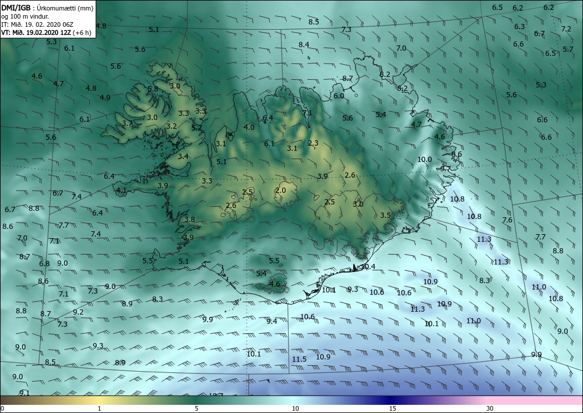The width and height of the screenshot is (583, 413).
Task: Click the 4.0 map value
Action: [x=249, y=128]
